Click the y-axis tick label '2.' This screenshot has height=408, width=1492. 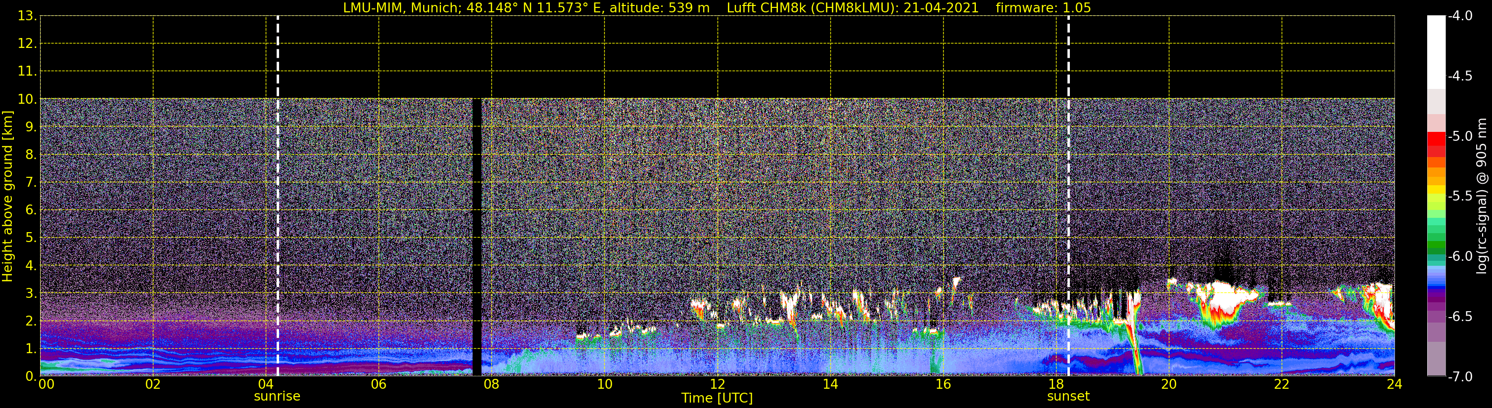pos(31,322)
